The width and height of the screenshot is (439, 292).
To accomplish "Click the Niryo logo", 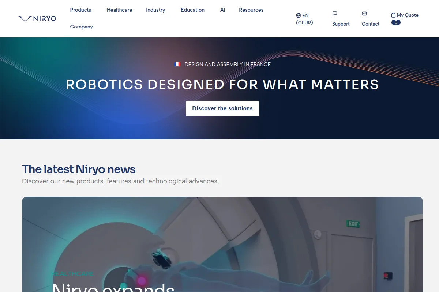I will point(37,19).
